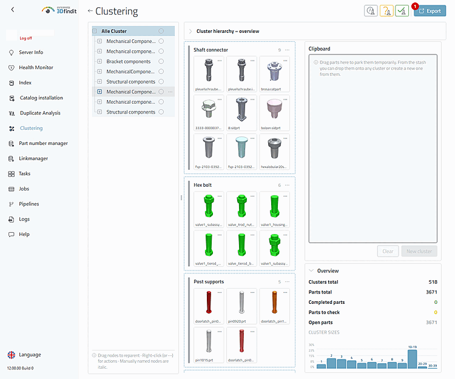Open Catalog installation
455x379 pixels.
(41, 98)
